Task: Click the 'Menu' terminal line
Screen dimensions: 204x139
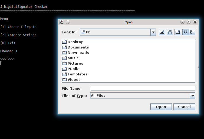Action: point(4,19)
